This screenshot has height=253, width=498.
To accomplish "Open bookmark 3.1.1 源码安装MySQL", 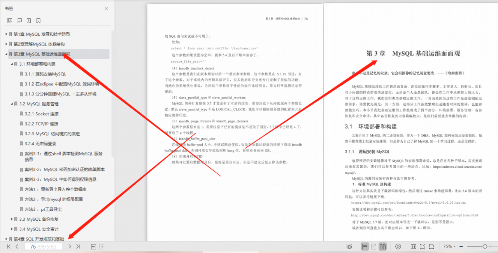I will point(46,74).
